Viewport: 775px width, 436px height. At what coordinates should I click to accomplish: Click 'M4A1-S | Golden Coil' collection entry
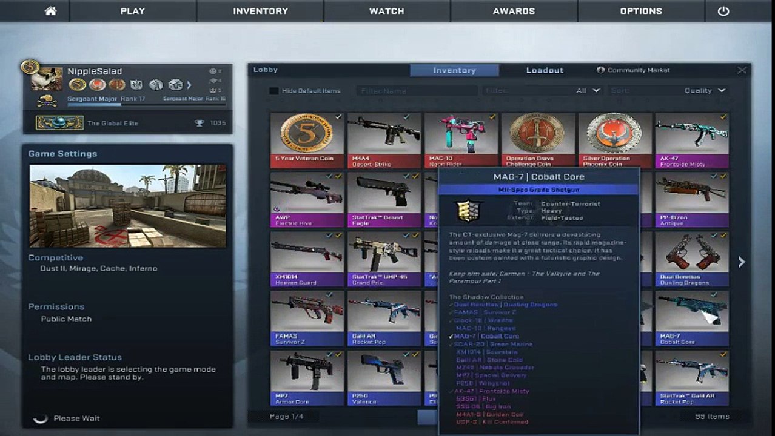click(489, 414)
